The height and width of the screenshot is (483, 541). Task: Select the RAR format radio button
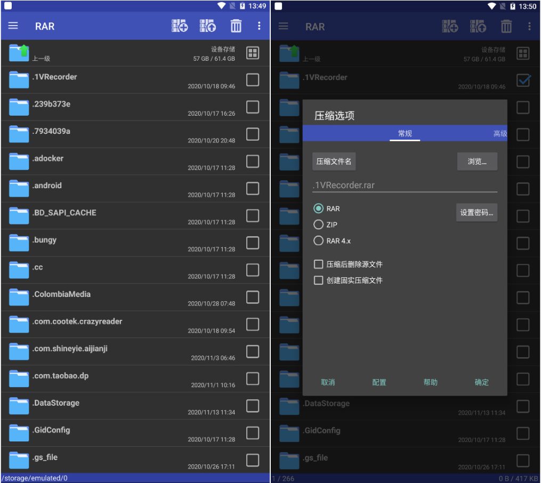pos(318,208)
